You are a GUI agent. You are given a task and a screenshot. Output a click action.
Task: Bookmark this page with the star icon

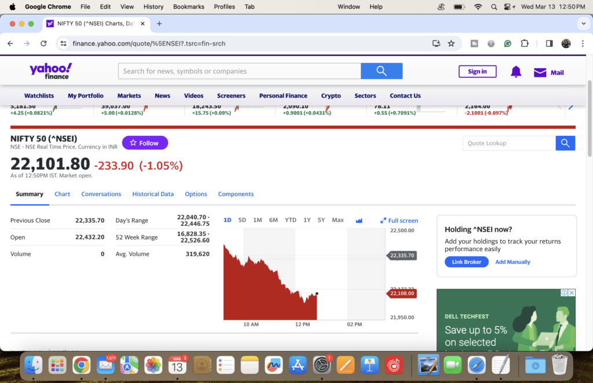(x=451, y=43)
